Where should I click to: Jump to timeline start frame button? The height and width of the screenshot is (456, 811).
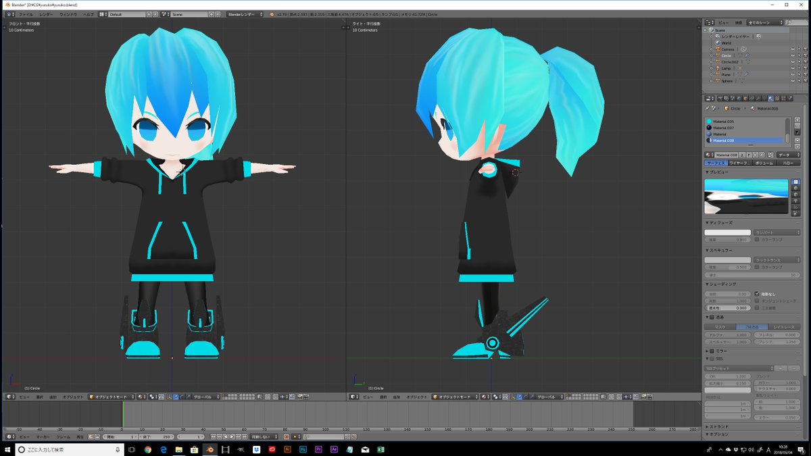point(214,437)
